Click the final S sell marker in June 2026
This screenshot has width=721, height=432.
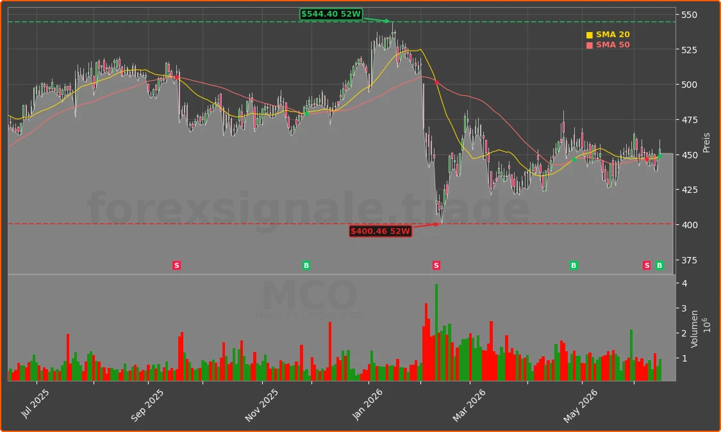647,265
